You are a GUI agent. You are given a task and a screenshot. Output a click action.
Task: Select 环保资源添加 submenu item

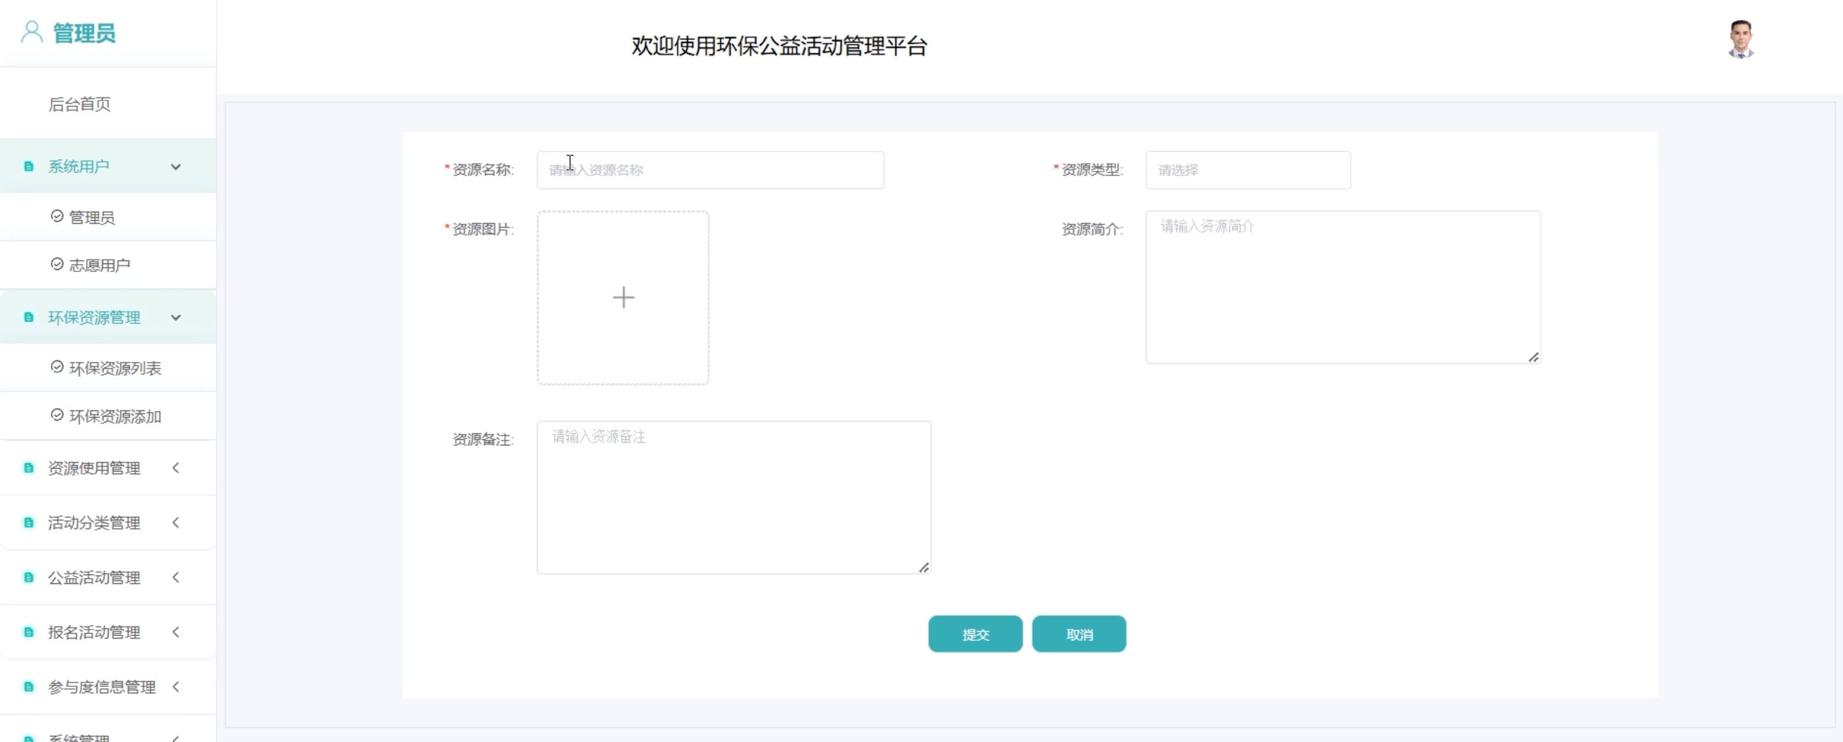coord(115,417)
